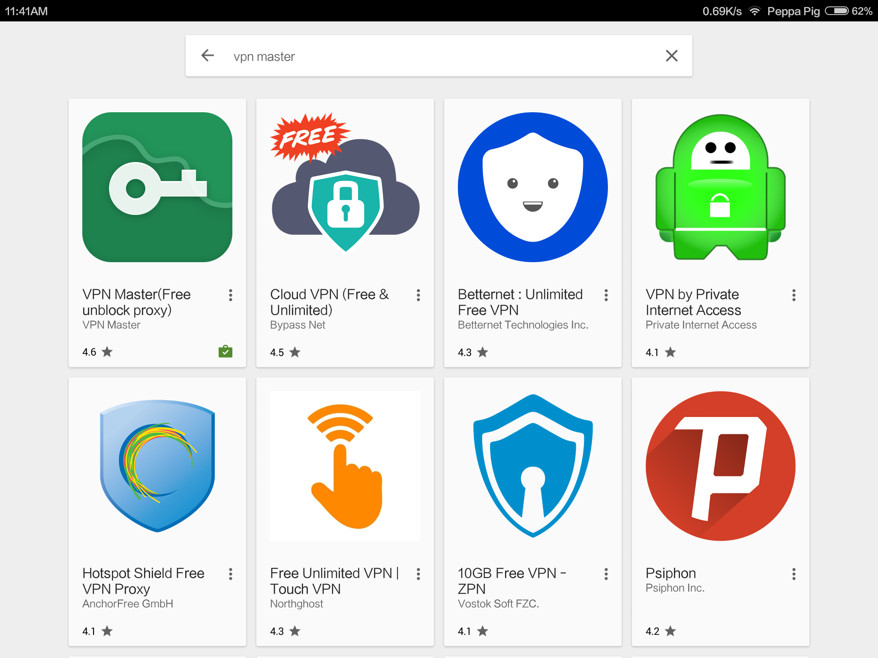Open overflow menu for Cloud VPN
The image size is (878, 658).
click(x=418, y=295)
